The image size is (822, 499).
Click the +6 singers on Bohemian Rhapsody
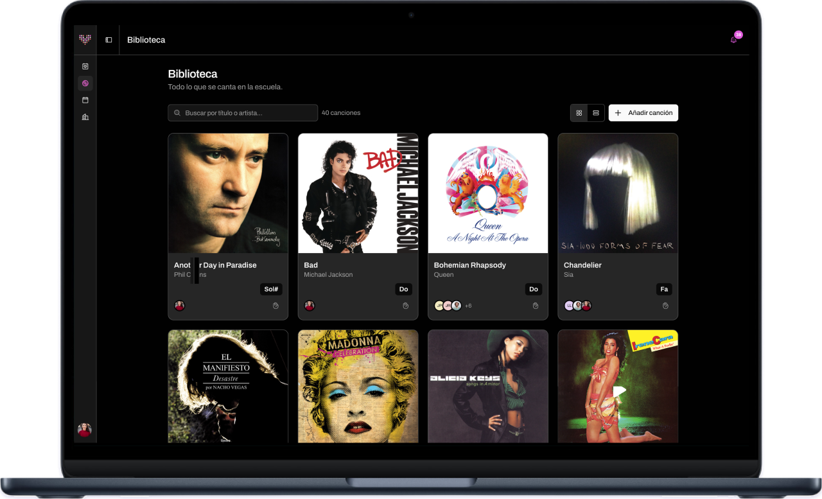pos(468,306)
